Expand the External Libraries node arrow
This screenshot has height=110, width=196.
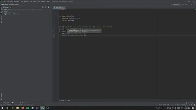(3, 12)
